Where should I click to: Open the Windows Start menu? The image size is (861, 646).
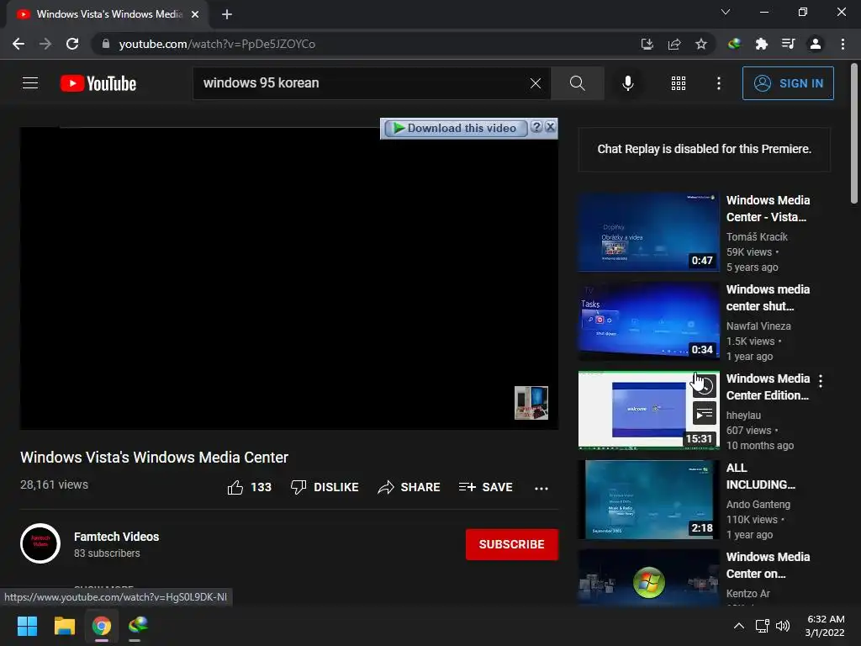coord(27,625)
